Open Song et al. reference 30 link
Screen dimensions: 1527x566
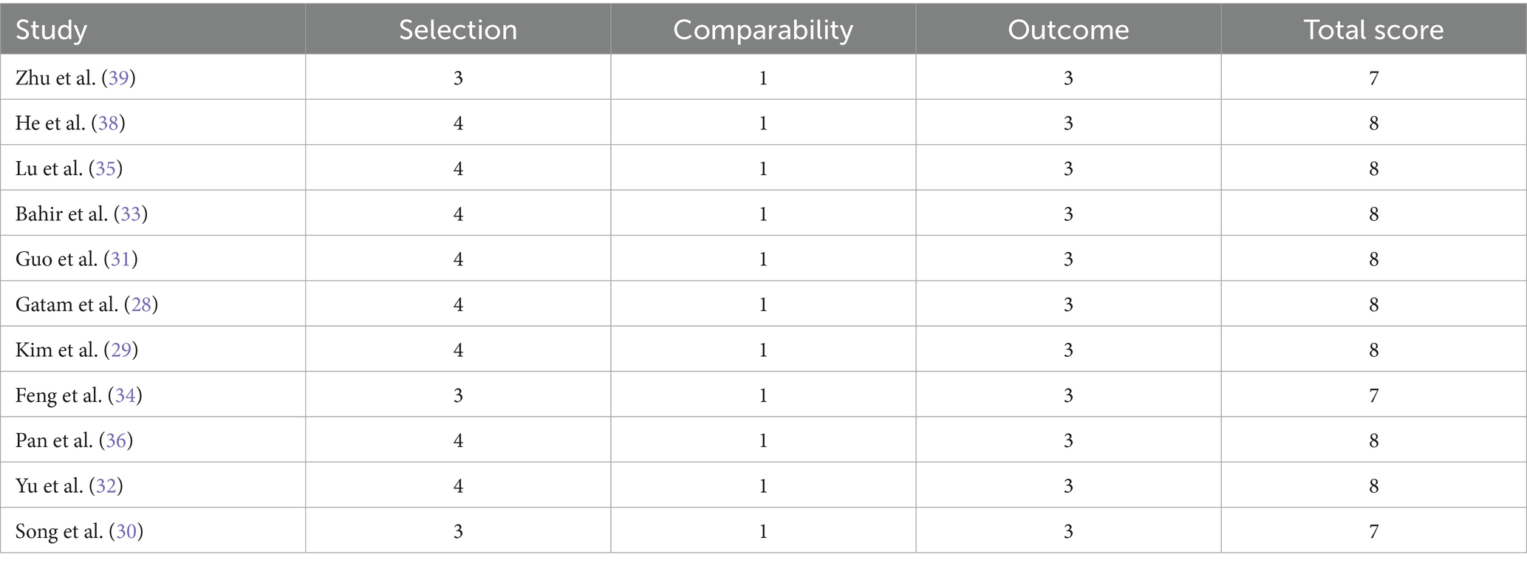pos(126,531)
